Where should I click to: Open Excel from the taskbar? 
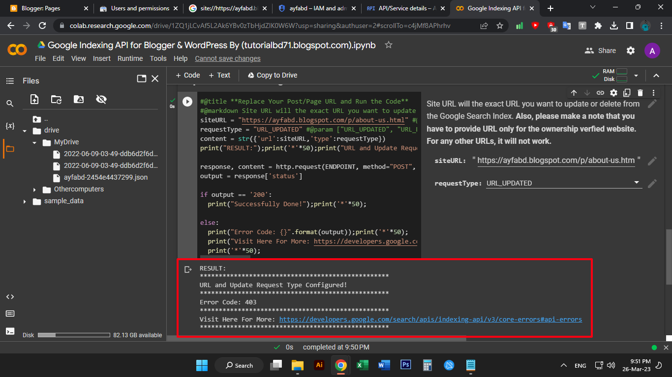pyautogui.click(x=363, y=365)
